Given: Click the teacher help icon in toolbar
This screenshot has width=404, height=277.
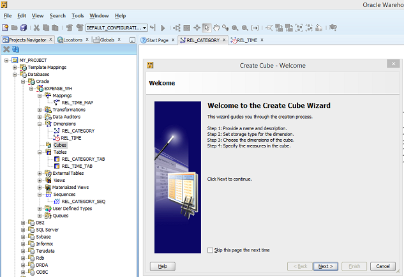Looking at the screenshot, I should pos(333,27).
